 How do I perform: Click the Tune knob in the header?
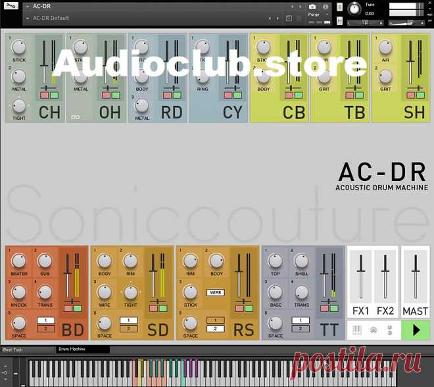[x=354, y=9]
